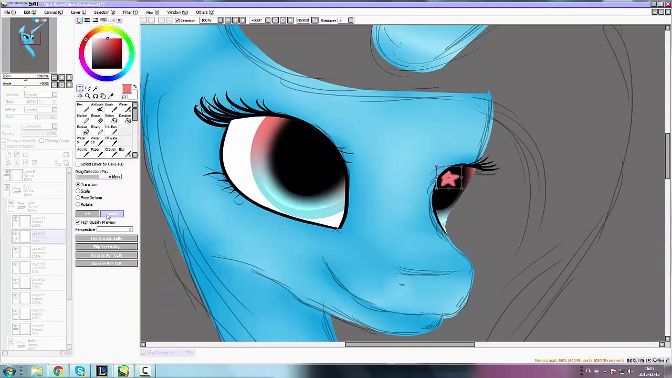The image size is (672, 378).
Task: Collapse the Set1 layer folder
Action: click(17, 190)
